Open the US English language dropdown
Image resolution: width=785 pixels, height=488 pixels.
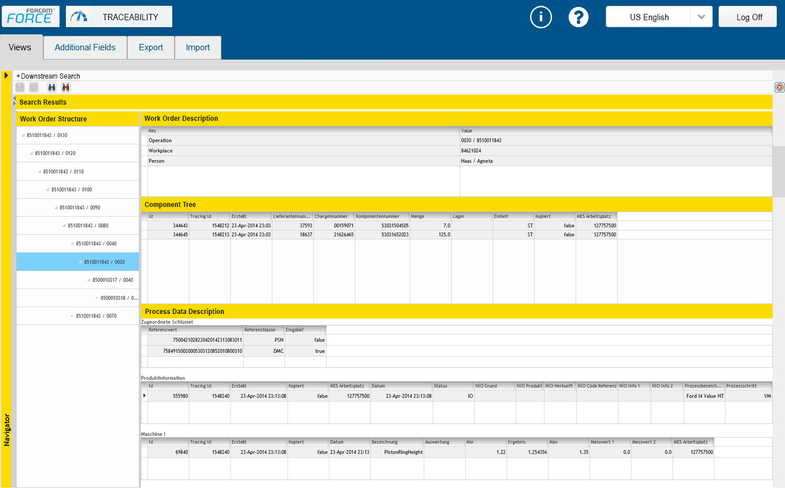coord(701,17)
